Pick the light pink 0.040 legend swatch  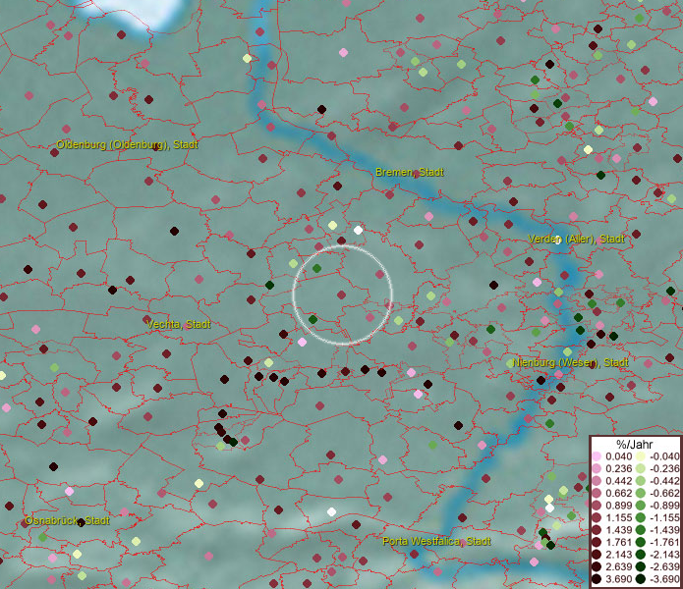point(597,456)
